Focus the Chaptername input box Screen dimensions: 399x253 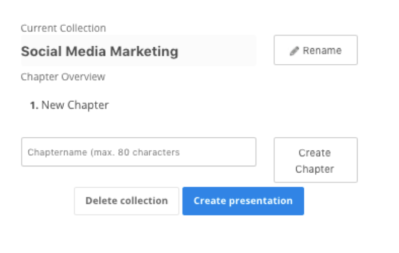[x=139, y=152]
